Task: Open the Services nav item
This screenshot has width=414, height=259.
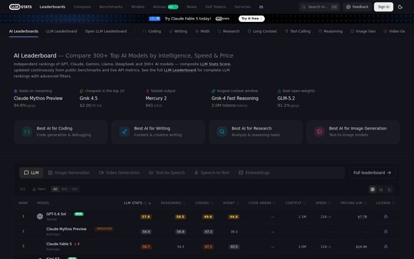Action: [243, 7]
